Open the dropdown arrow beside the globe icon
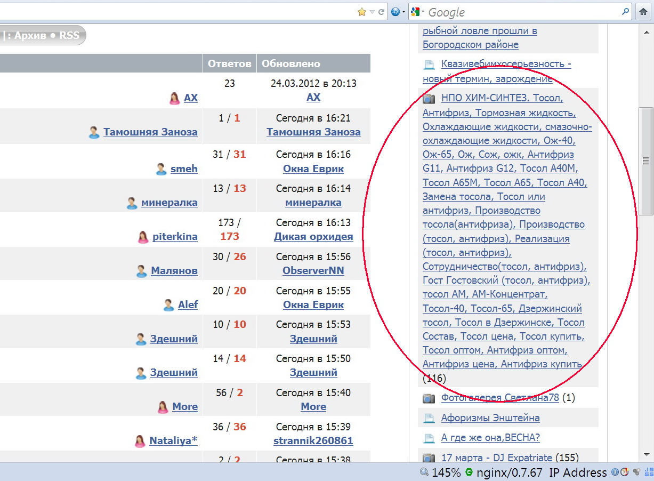Viewport: 654px width, 481px height. point(403,11)
